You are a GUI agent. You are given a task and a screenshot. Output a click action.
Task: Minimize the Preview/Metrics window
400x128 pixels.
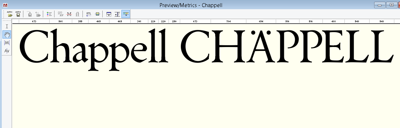(x=379, y=5)
